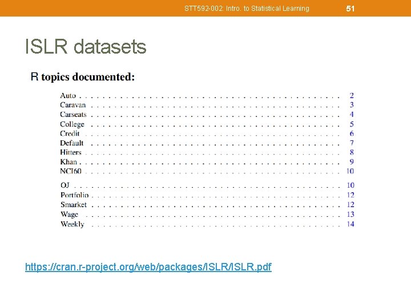This screenshot has width=411, height=308.
Task: Click page number 3 beside Caravan
Action: pos(352,105)
